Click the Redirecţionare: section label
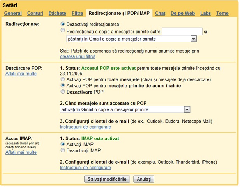The width and height of the screenshot is (240, 187). click(22, 24)
